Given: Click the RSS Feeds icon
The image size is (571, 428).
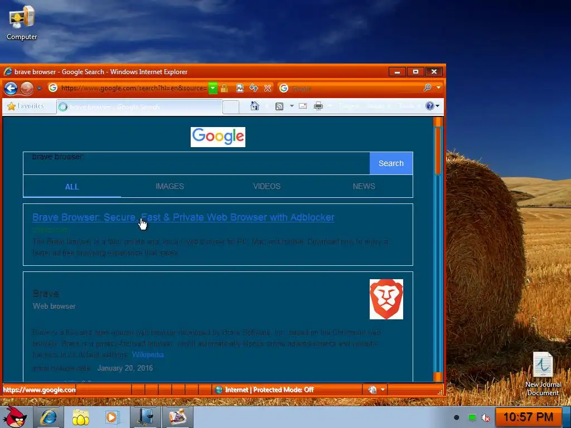Looking at the screenshot, I should [279, 106].
